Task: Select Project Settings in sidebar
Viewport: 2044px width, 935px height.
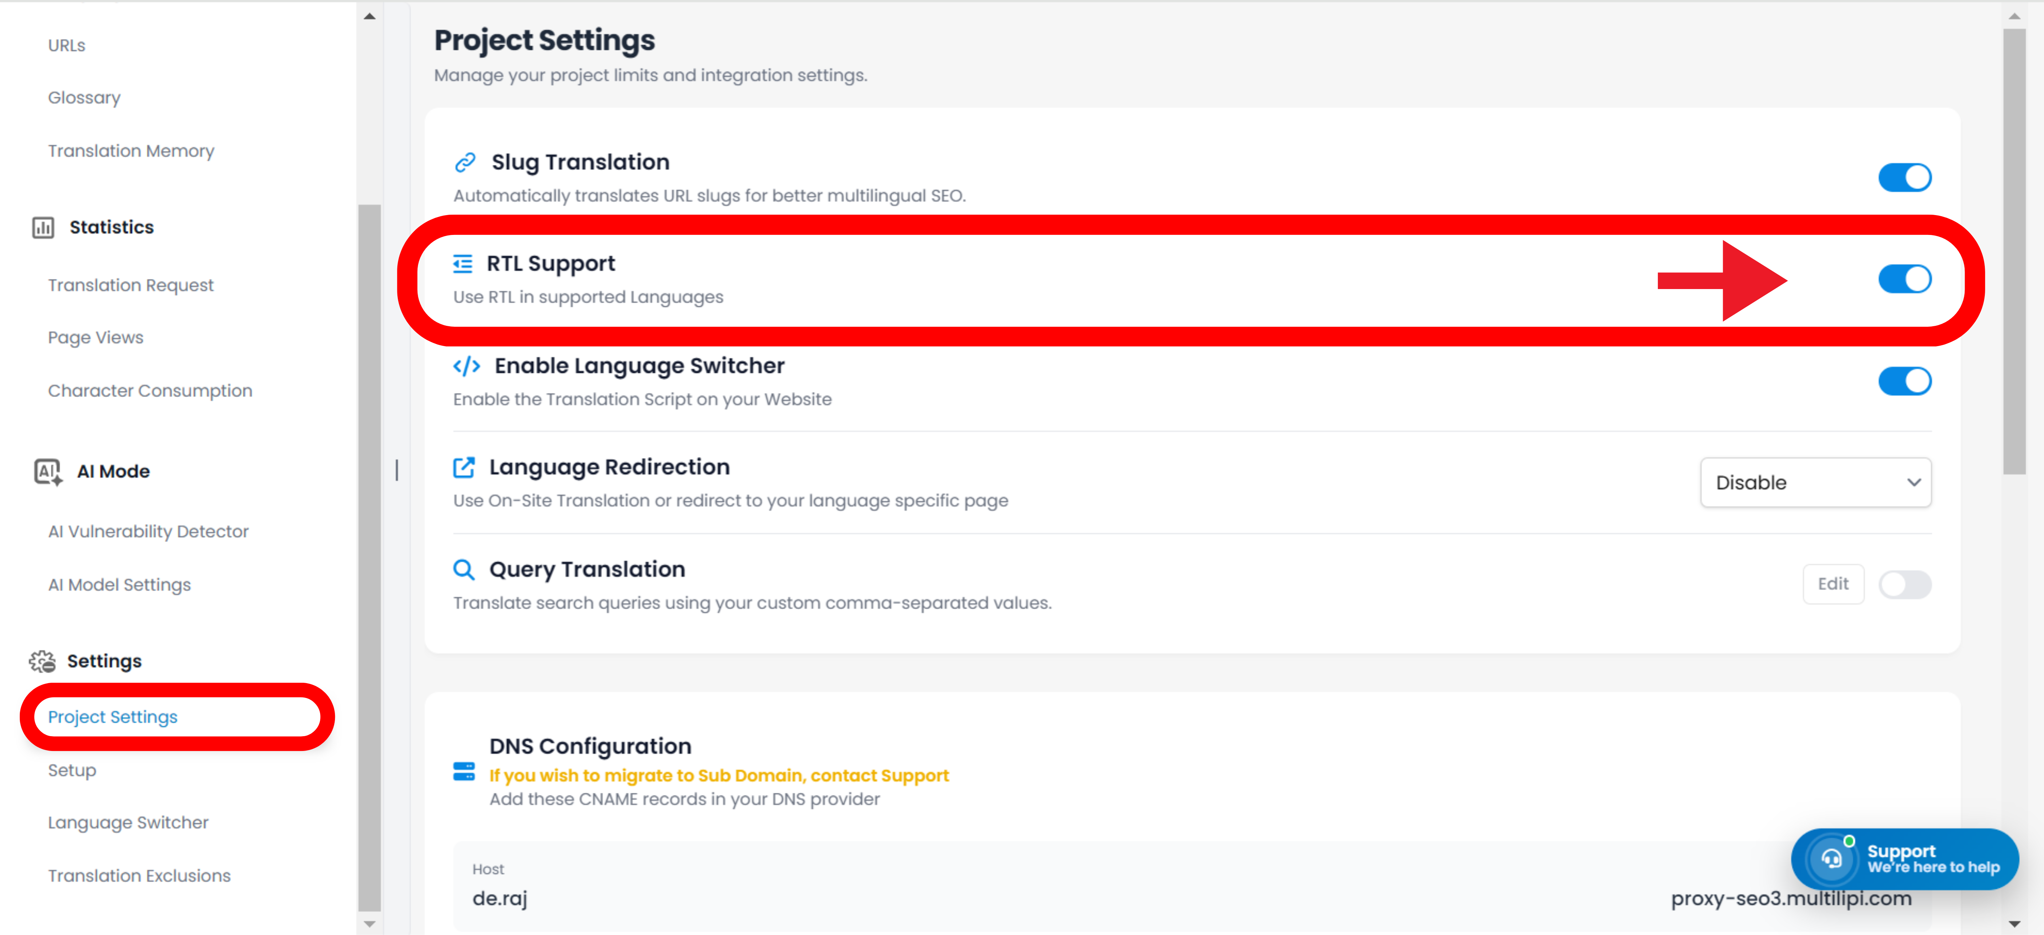Action: pos(113,717)
